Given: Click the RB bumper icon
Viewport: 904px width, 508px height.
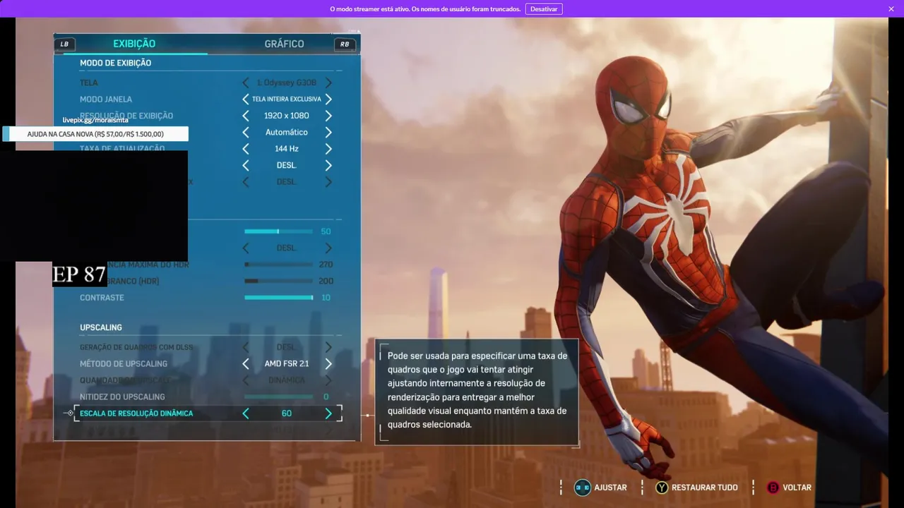Looking at the screenshot, I should [x=345, y=44].
